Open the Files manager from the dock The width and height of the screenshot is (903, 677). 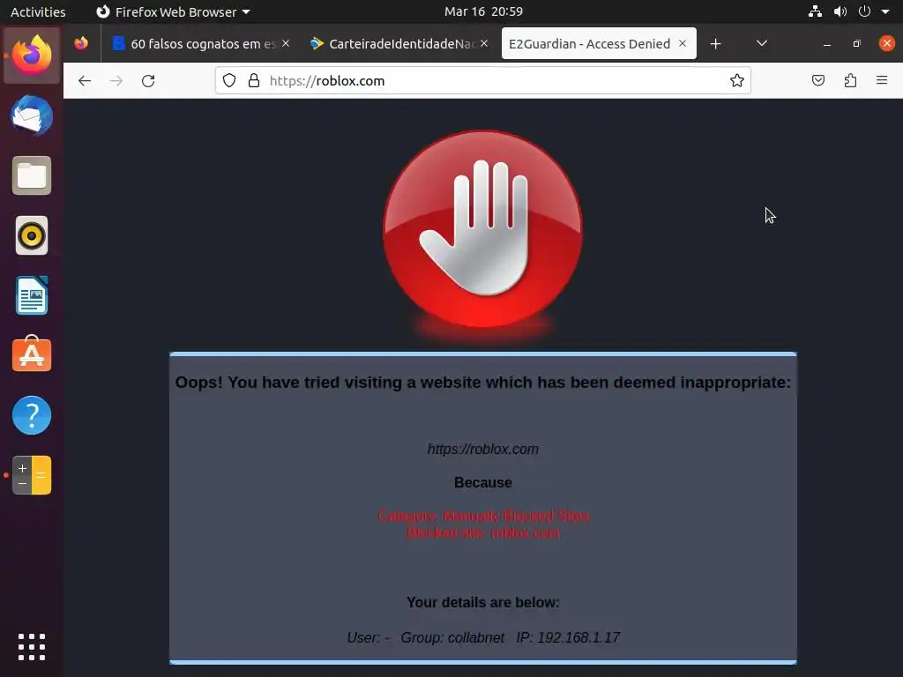32,175
